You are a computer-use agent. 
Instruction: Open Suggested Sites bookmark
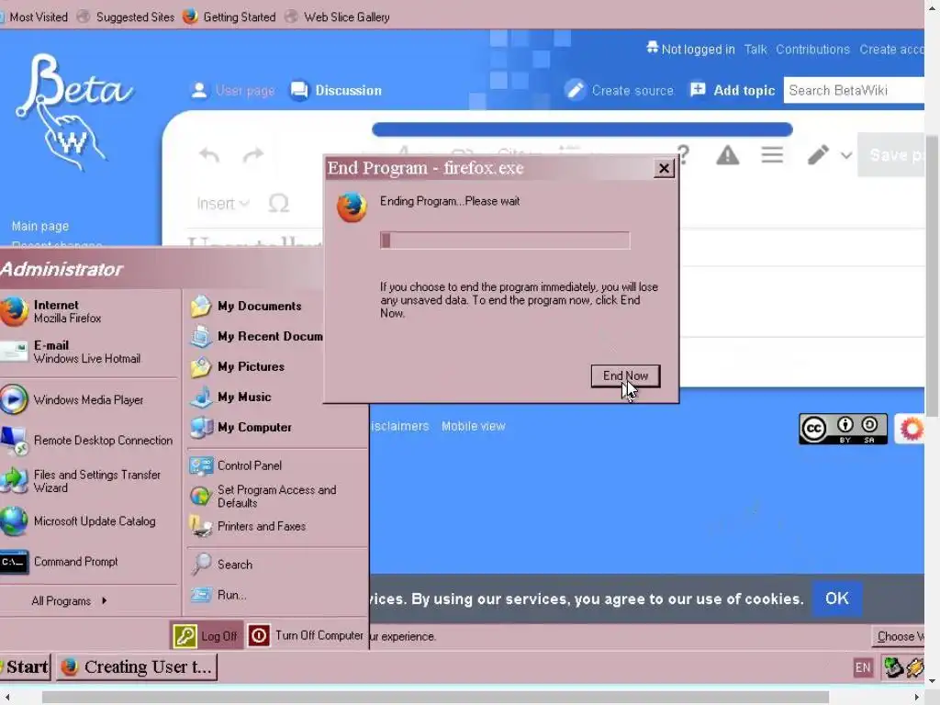[x=126, y=17]
